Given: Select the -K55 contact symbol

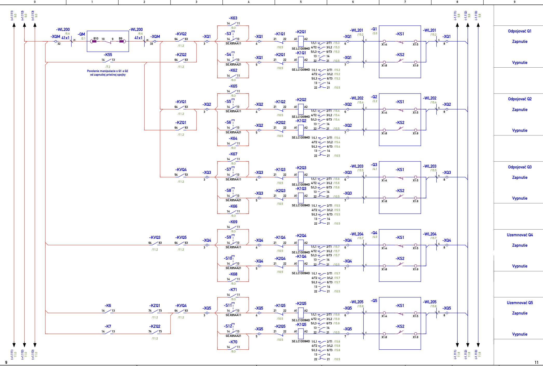Looking at the screenshot, I should (x=108, y=61).
